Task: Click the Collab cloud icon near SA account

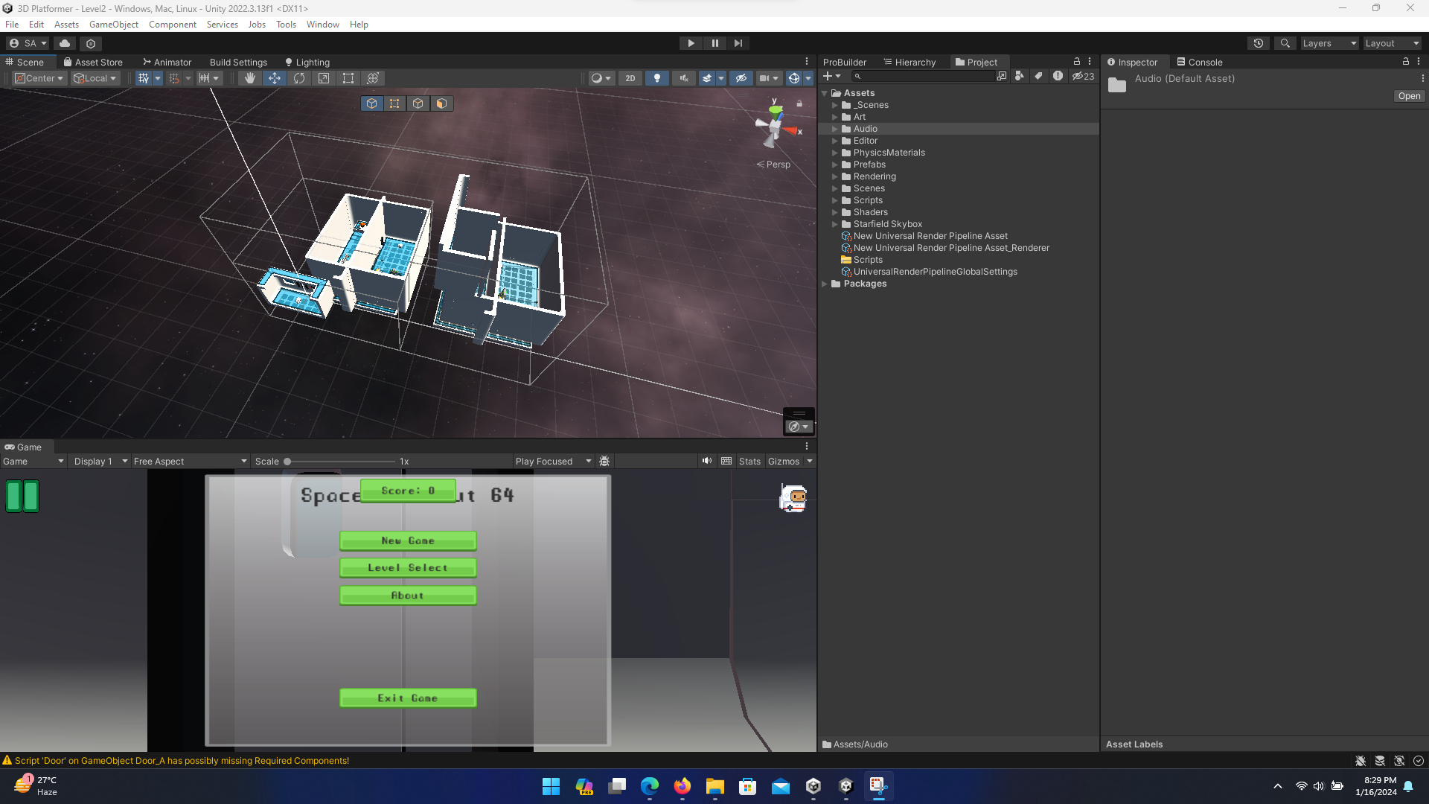Action: click(x=64, y=43)
